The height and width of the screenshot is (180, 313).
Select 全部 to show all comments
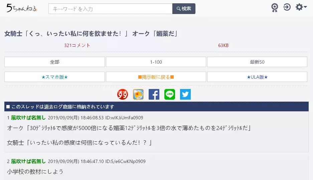(x=54, y=62)
